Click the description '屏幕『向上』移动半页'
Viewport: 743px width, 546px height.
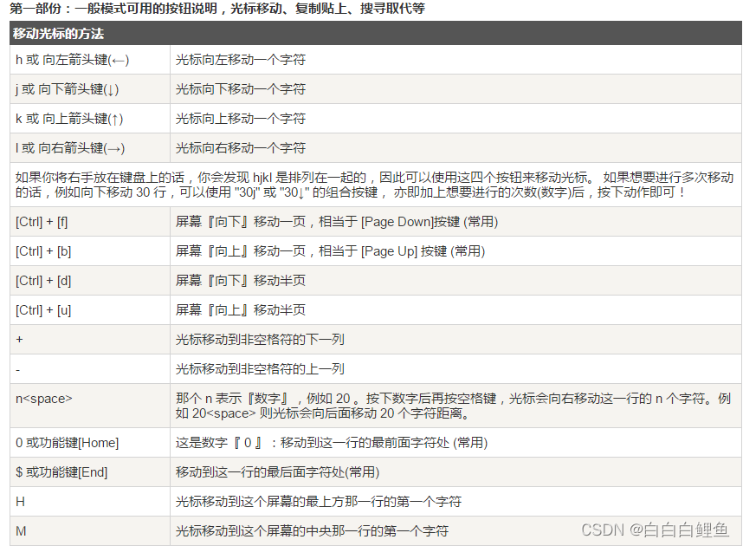[x=241, y=309]
